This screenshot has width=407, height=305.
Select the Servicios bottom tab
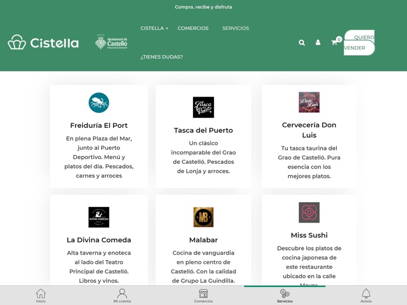(x=285, y=296)
